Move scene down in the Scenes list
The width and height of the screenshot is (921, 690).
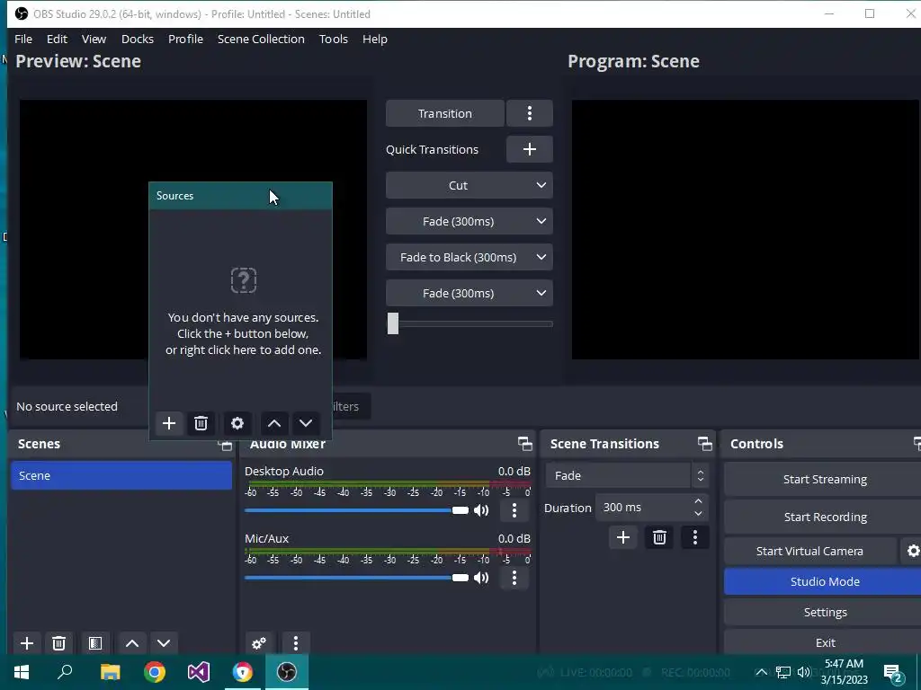point(164,643)
